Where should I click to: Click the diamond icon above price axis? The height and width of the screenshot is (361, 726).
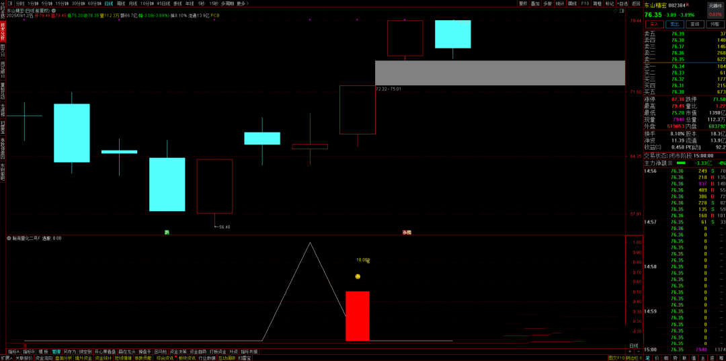(615, 11)
